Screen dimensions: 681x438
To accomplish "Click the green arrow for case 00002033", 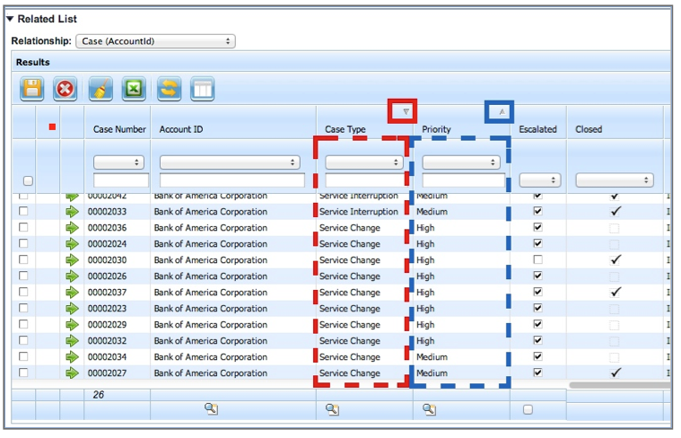I will (72, 212).
